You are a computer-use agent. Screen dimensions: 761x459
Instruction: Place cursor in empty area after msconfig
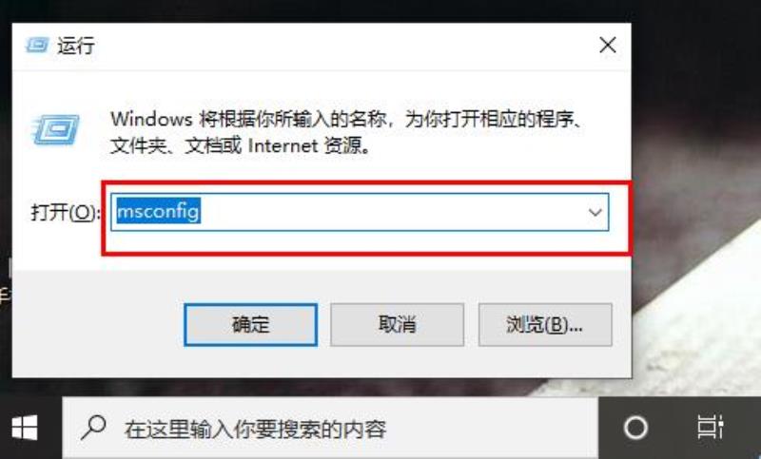coord(388,212)
